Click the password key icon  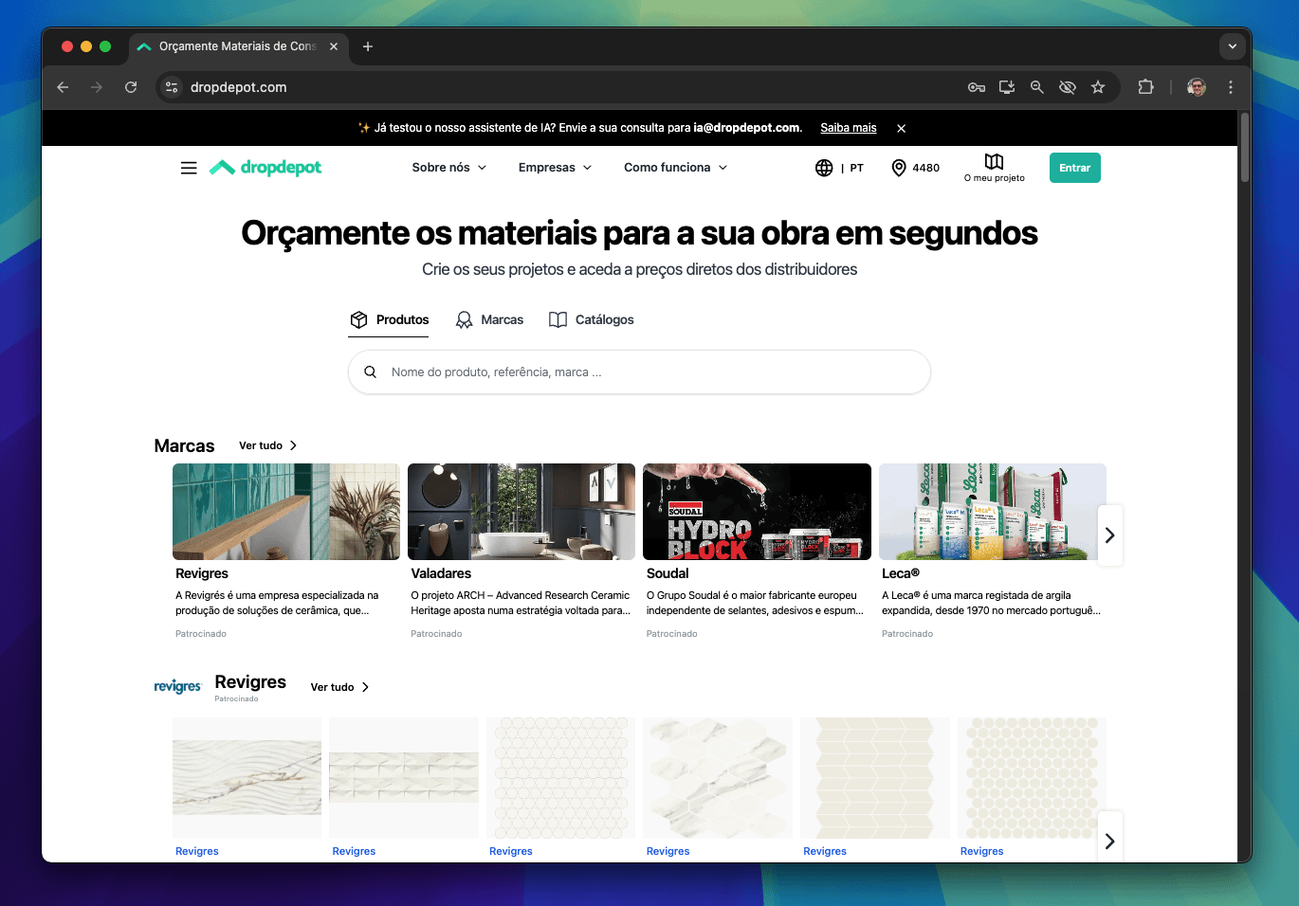[x=977, y=87]
